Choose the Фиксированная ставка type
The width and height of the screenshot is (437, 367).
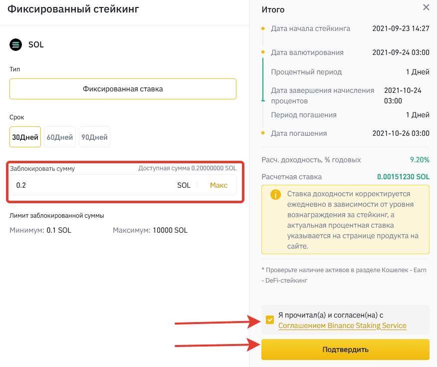coord(123,89)
